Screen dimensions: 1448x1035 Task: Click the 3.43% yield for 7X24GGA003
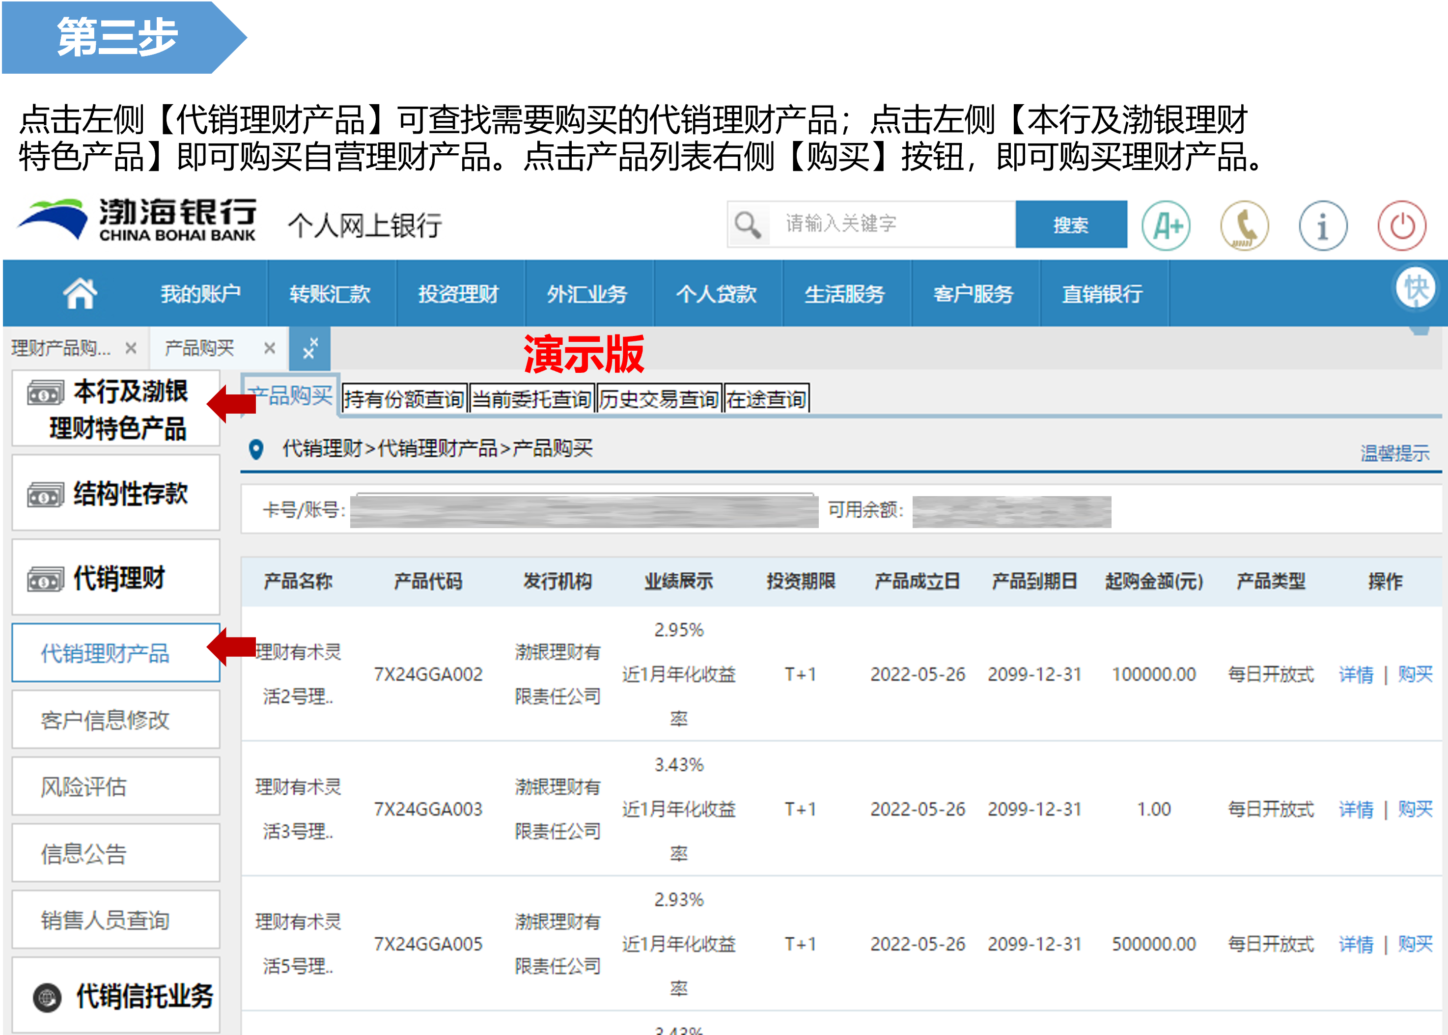(679, 765)
